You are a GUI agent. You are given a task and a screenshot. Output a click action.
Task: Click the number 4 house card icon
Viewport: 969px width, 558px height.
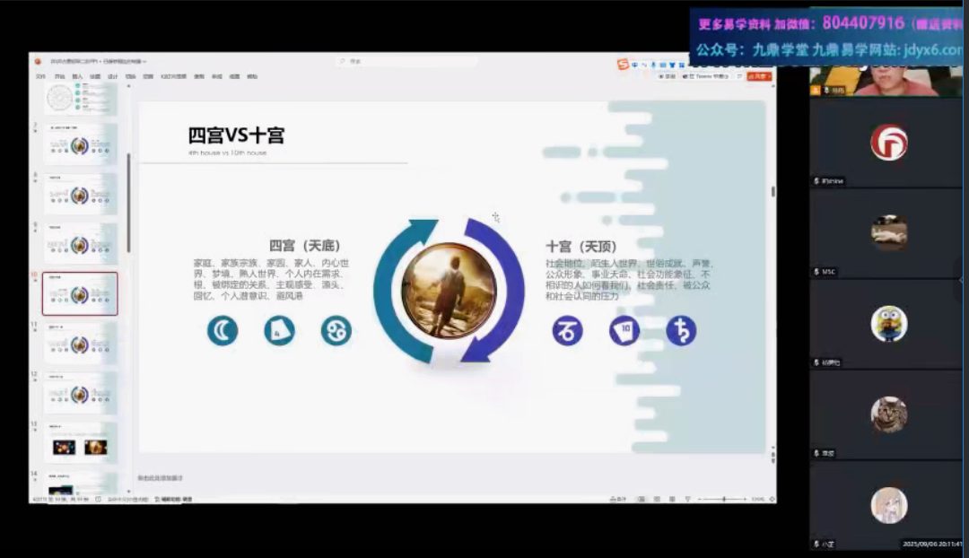point(279,331)
